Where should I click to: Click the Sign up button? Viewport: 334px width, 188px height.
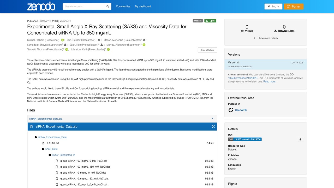[x=294, y=7]
